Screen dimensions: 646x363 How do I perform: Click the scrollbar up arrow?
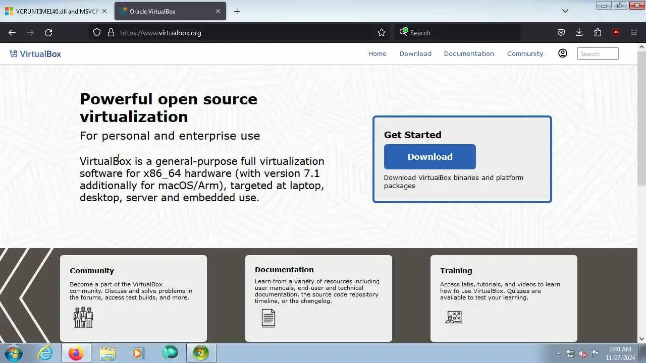pyautogui.click(x=641, y=47)
